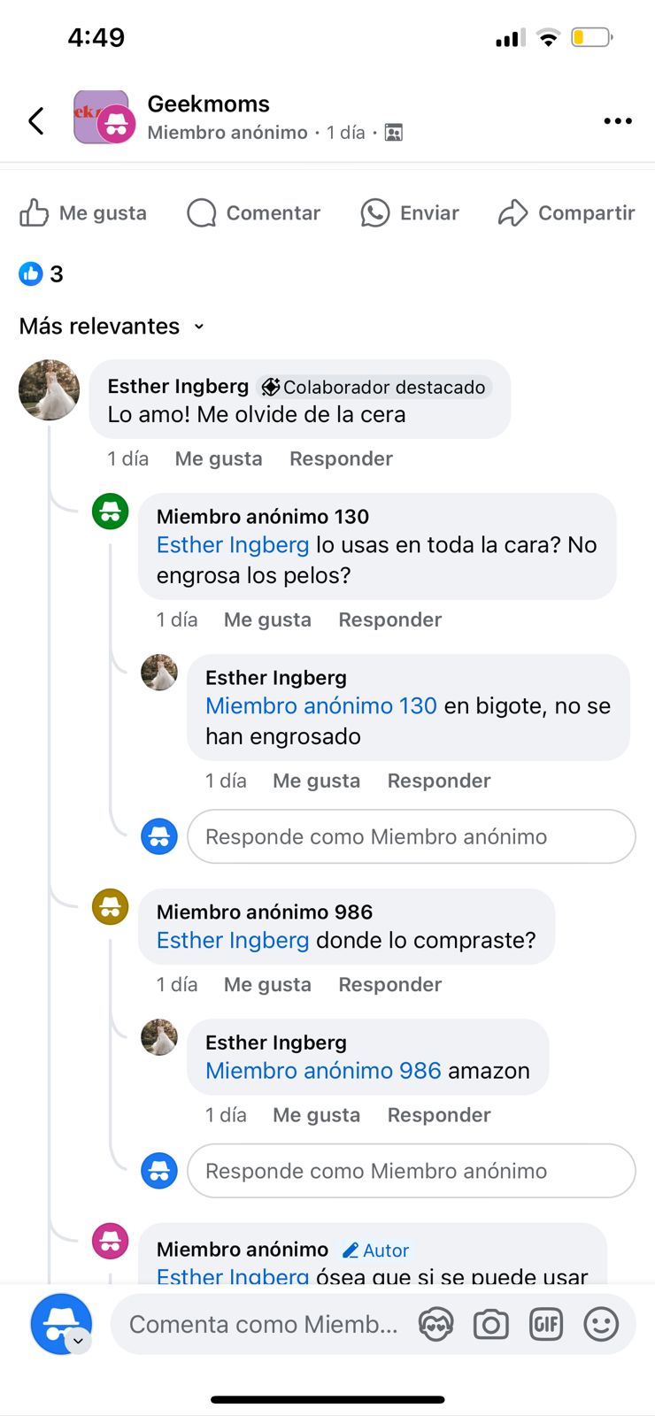Viewport: 655px width, 1416px height.
Task: Open the Geekmoms group name
Action: pos(208,104)
